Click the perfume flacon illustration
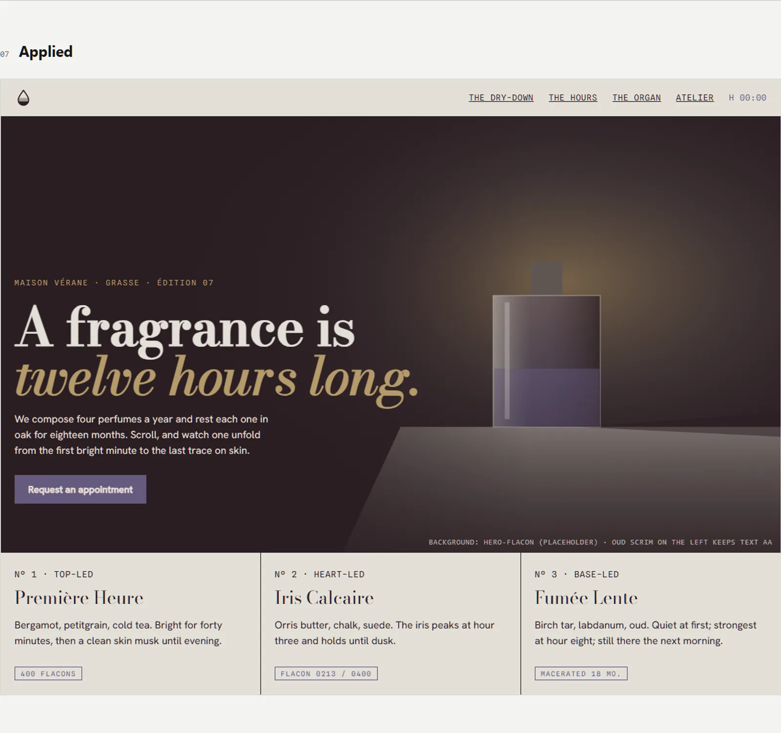Image resolution: width=781 pixels, height=733 pixels. 546,345
